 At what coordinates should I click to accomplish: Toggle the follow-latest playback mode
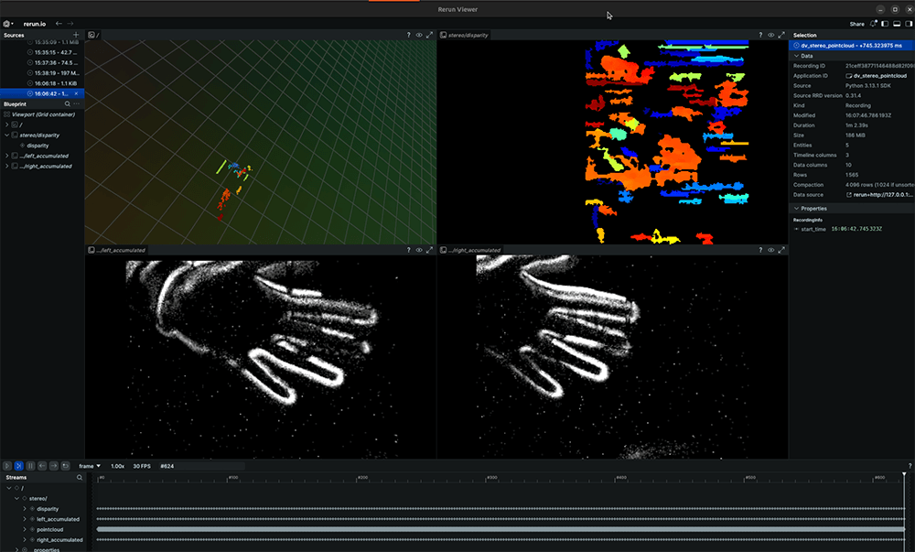point(18,466)
